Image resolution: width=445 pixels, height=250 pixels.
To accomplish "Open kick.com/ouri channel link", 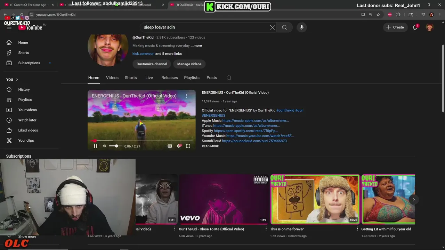I will pyautogui.click(x=143, y=54).
